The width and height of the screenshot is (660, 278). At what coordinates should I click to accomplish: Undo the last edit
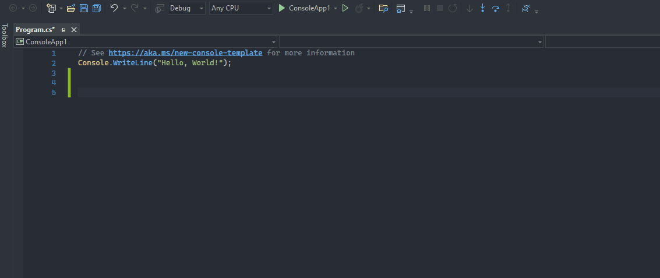click(x=114, y=8)
